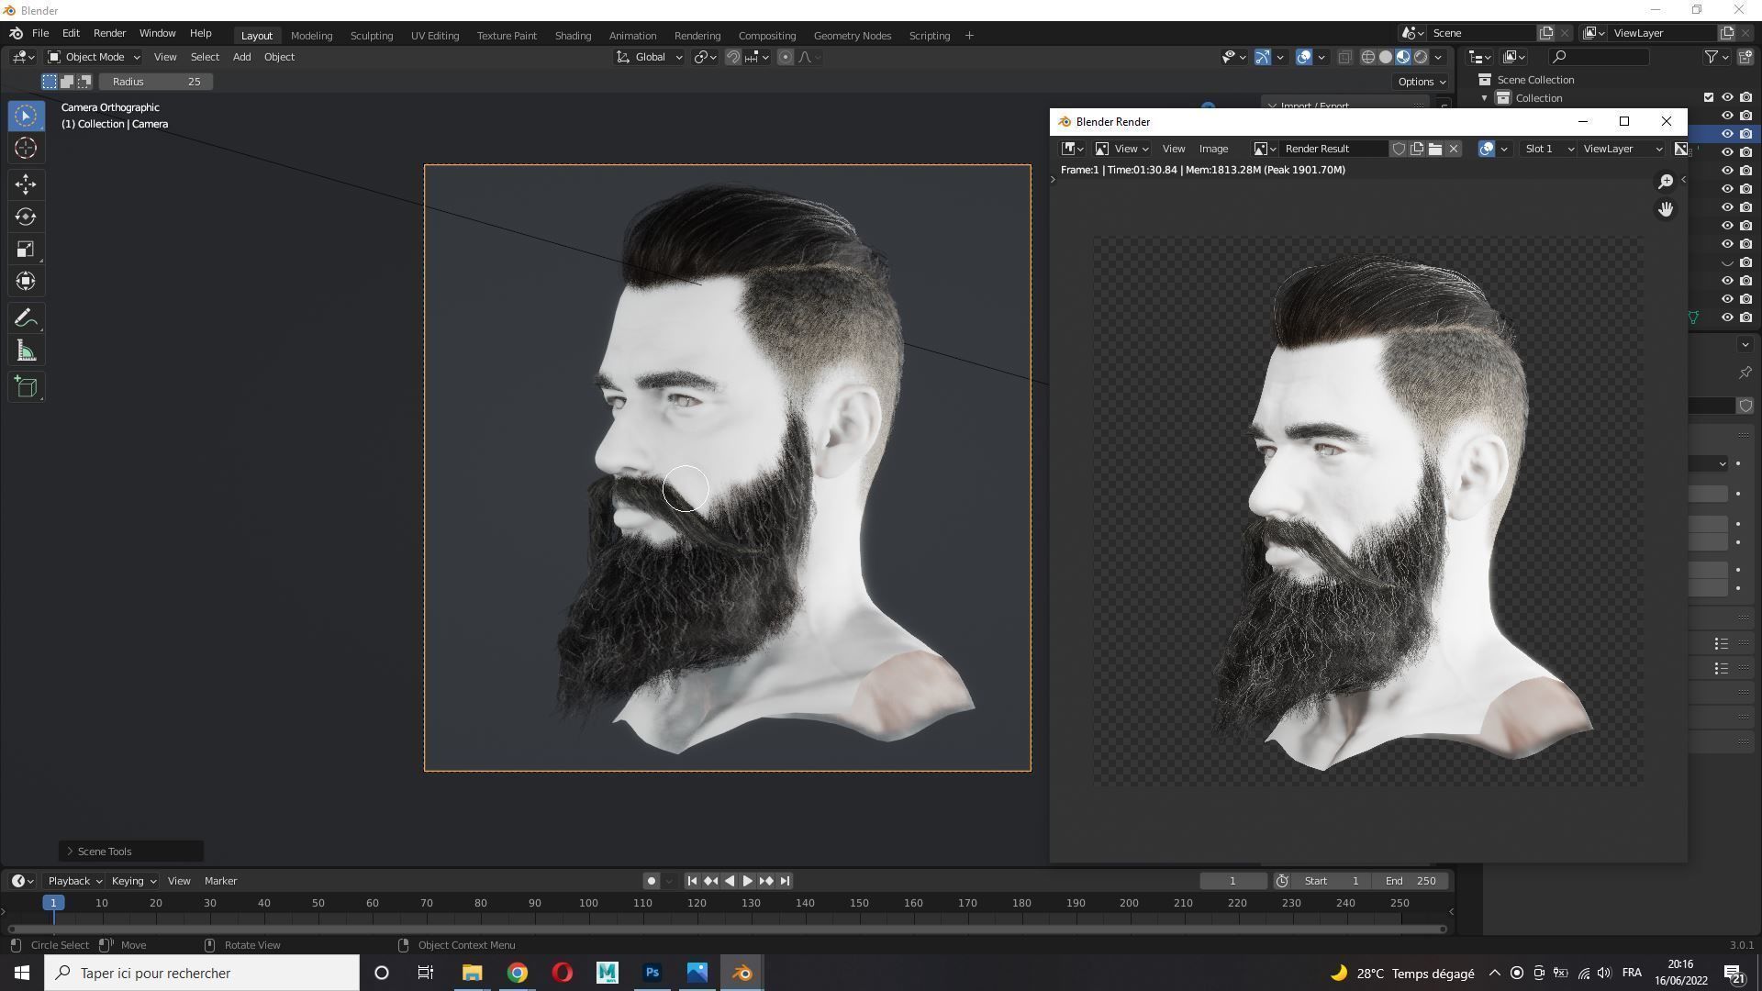
Task: Toggle viewport gizmos button
Action: coord(1262,57)
